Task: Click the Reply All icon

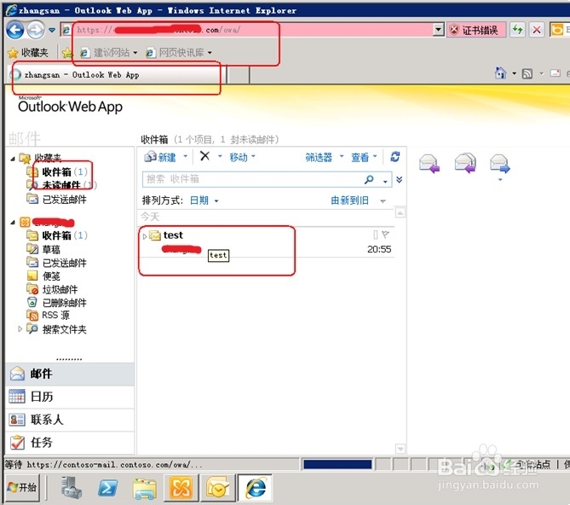Action: click(x=465, y=163)
